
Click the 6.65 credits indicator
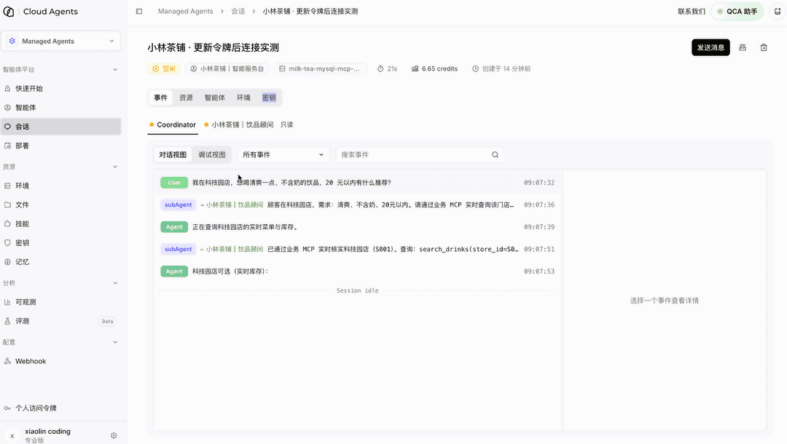[x=434, y=68]
